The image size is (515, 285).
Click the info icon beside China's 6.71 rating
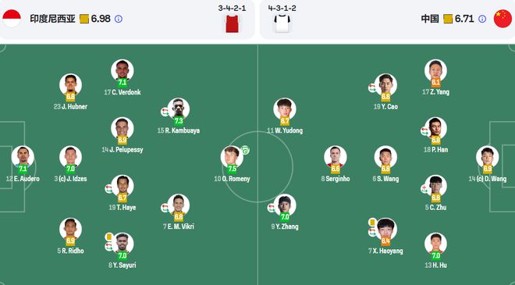coord(482,19)
